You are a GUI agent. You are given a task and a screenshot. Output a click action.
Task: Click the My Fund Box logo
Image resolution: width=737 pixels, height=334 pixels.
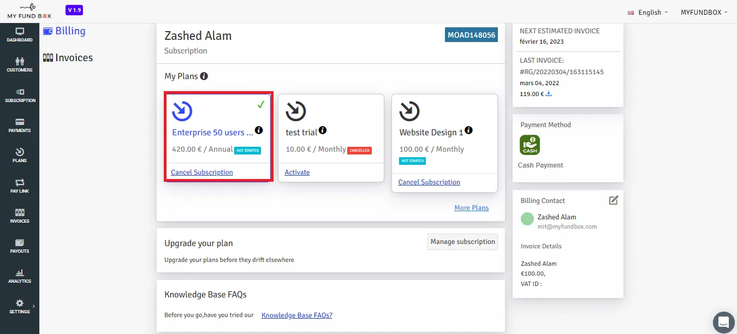(29, 11)
